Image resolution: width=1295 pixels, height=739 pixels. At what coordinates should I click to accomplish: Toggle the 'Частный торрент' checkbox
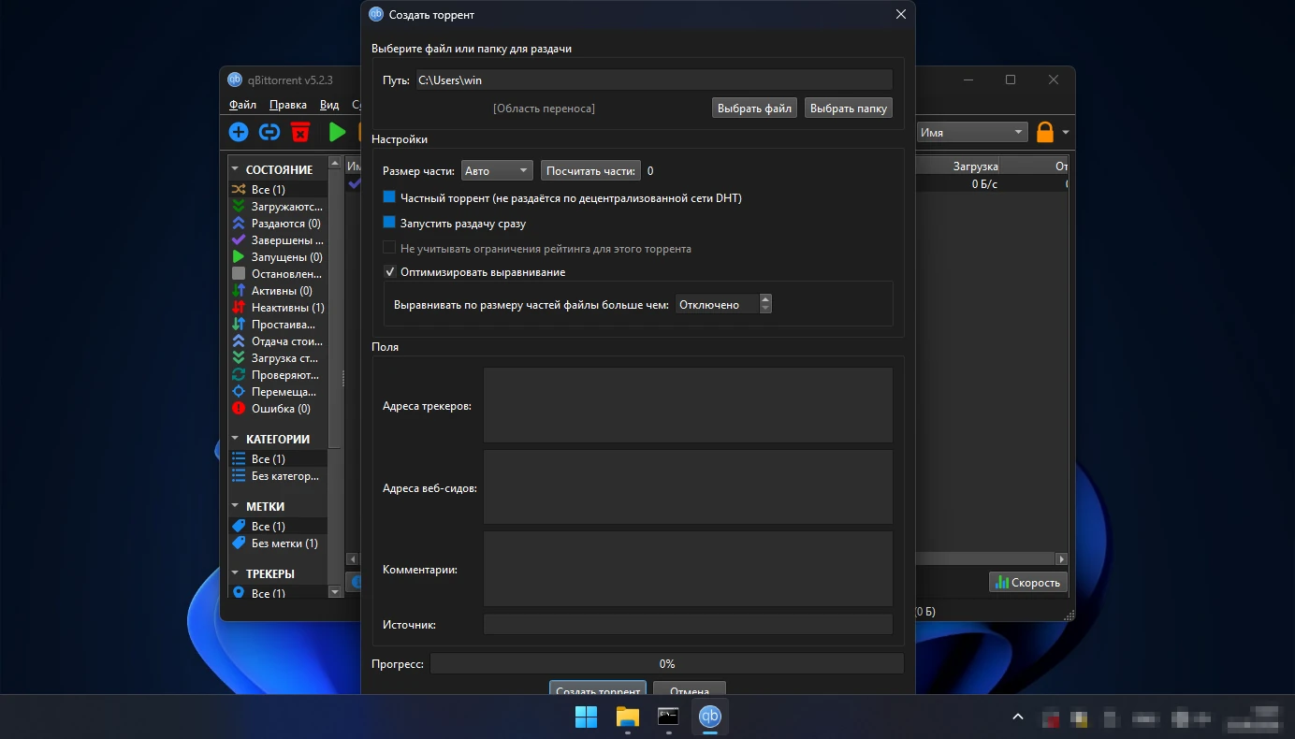pos(389,198)
